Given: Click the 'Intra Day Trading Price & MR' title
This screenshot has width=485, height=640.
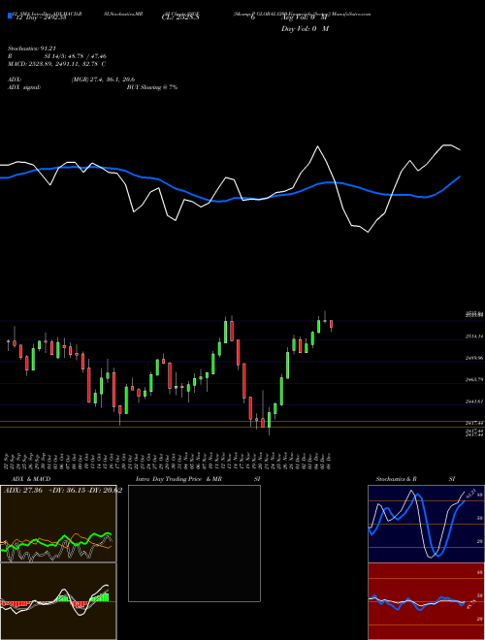Looking at the screenshot, I should tap(178, 479).
